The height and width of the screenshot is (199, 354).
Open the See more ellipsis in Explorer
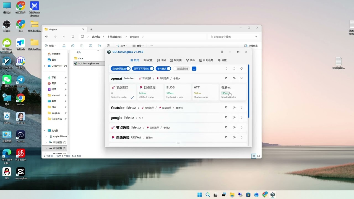pos(151,46)
